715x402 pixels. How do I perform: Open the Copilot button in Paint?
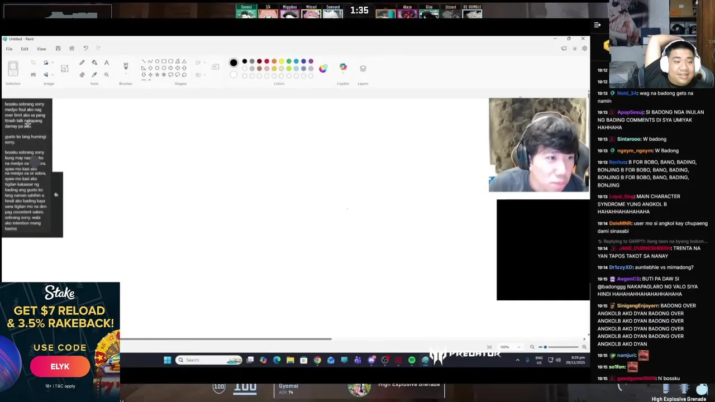click(x=343, y=68)
